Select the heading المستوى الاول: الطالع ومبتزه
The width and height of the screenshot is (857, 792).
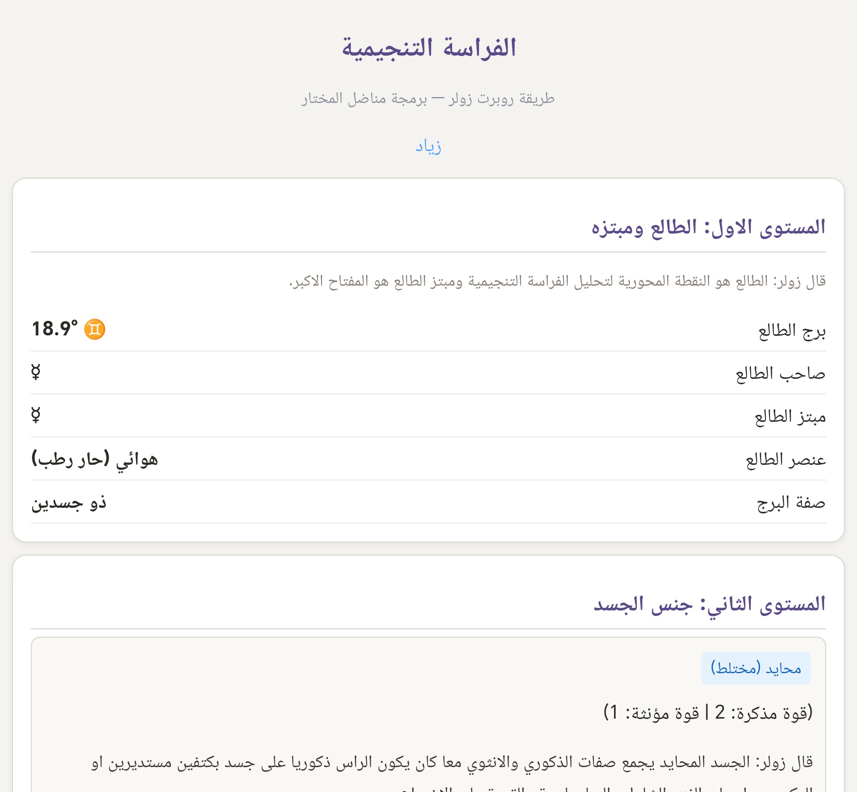tap(708, 227)
